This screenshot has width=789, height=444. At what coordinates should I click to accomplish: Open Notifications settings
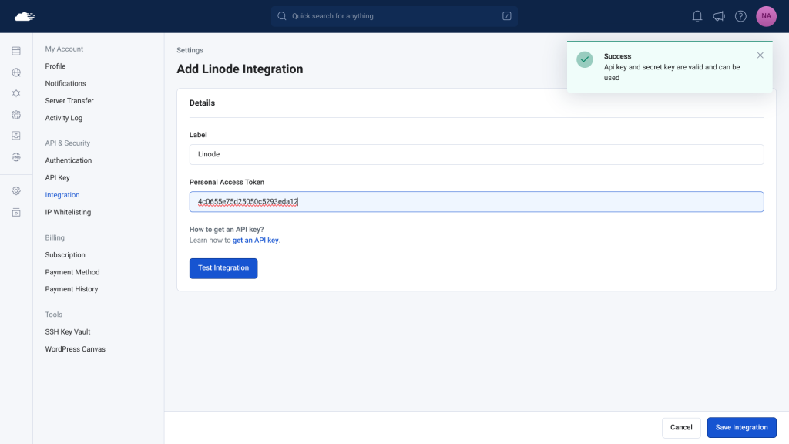(65, 83)
